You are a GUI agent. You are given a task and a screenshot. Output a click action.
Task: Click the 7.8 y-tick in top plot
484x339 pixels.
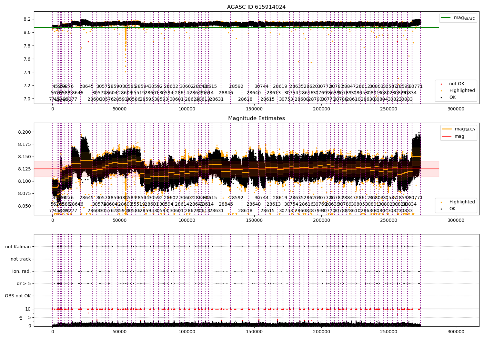click(27, 46)
